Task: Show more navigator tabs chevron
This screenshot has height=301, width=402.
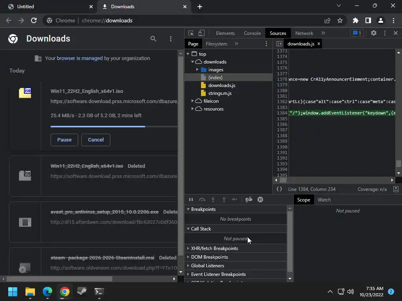Action: pyautogui.click(x=236, y=44)
